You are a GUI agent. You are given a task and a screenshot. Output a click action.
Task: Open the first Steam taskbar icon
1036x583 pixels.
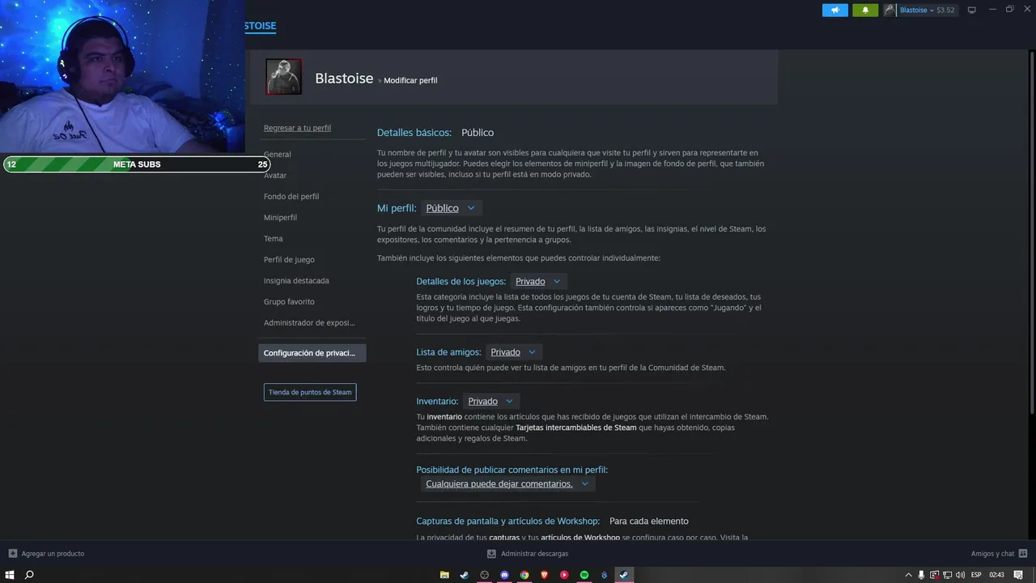pos(464,575)
